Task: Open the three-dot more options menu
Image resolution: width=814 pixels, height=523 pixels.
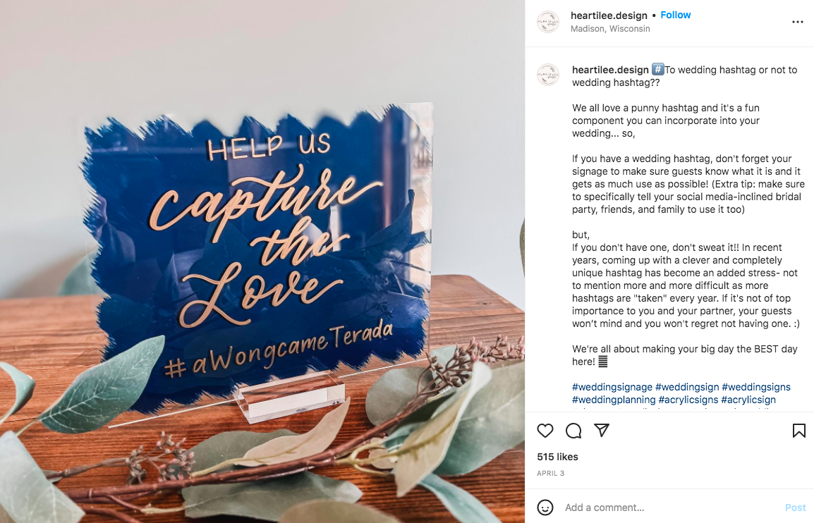Action: coord(798,22)
